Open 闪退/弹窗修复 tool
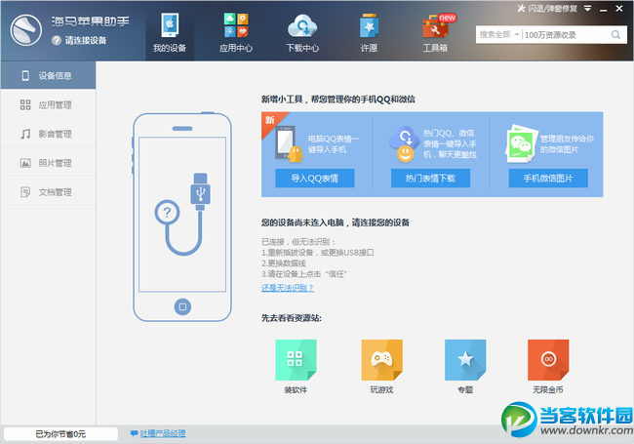634x444 pixels. (547, 8)
